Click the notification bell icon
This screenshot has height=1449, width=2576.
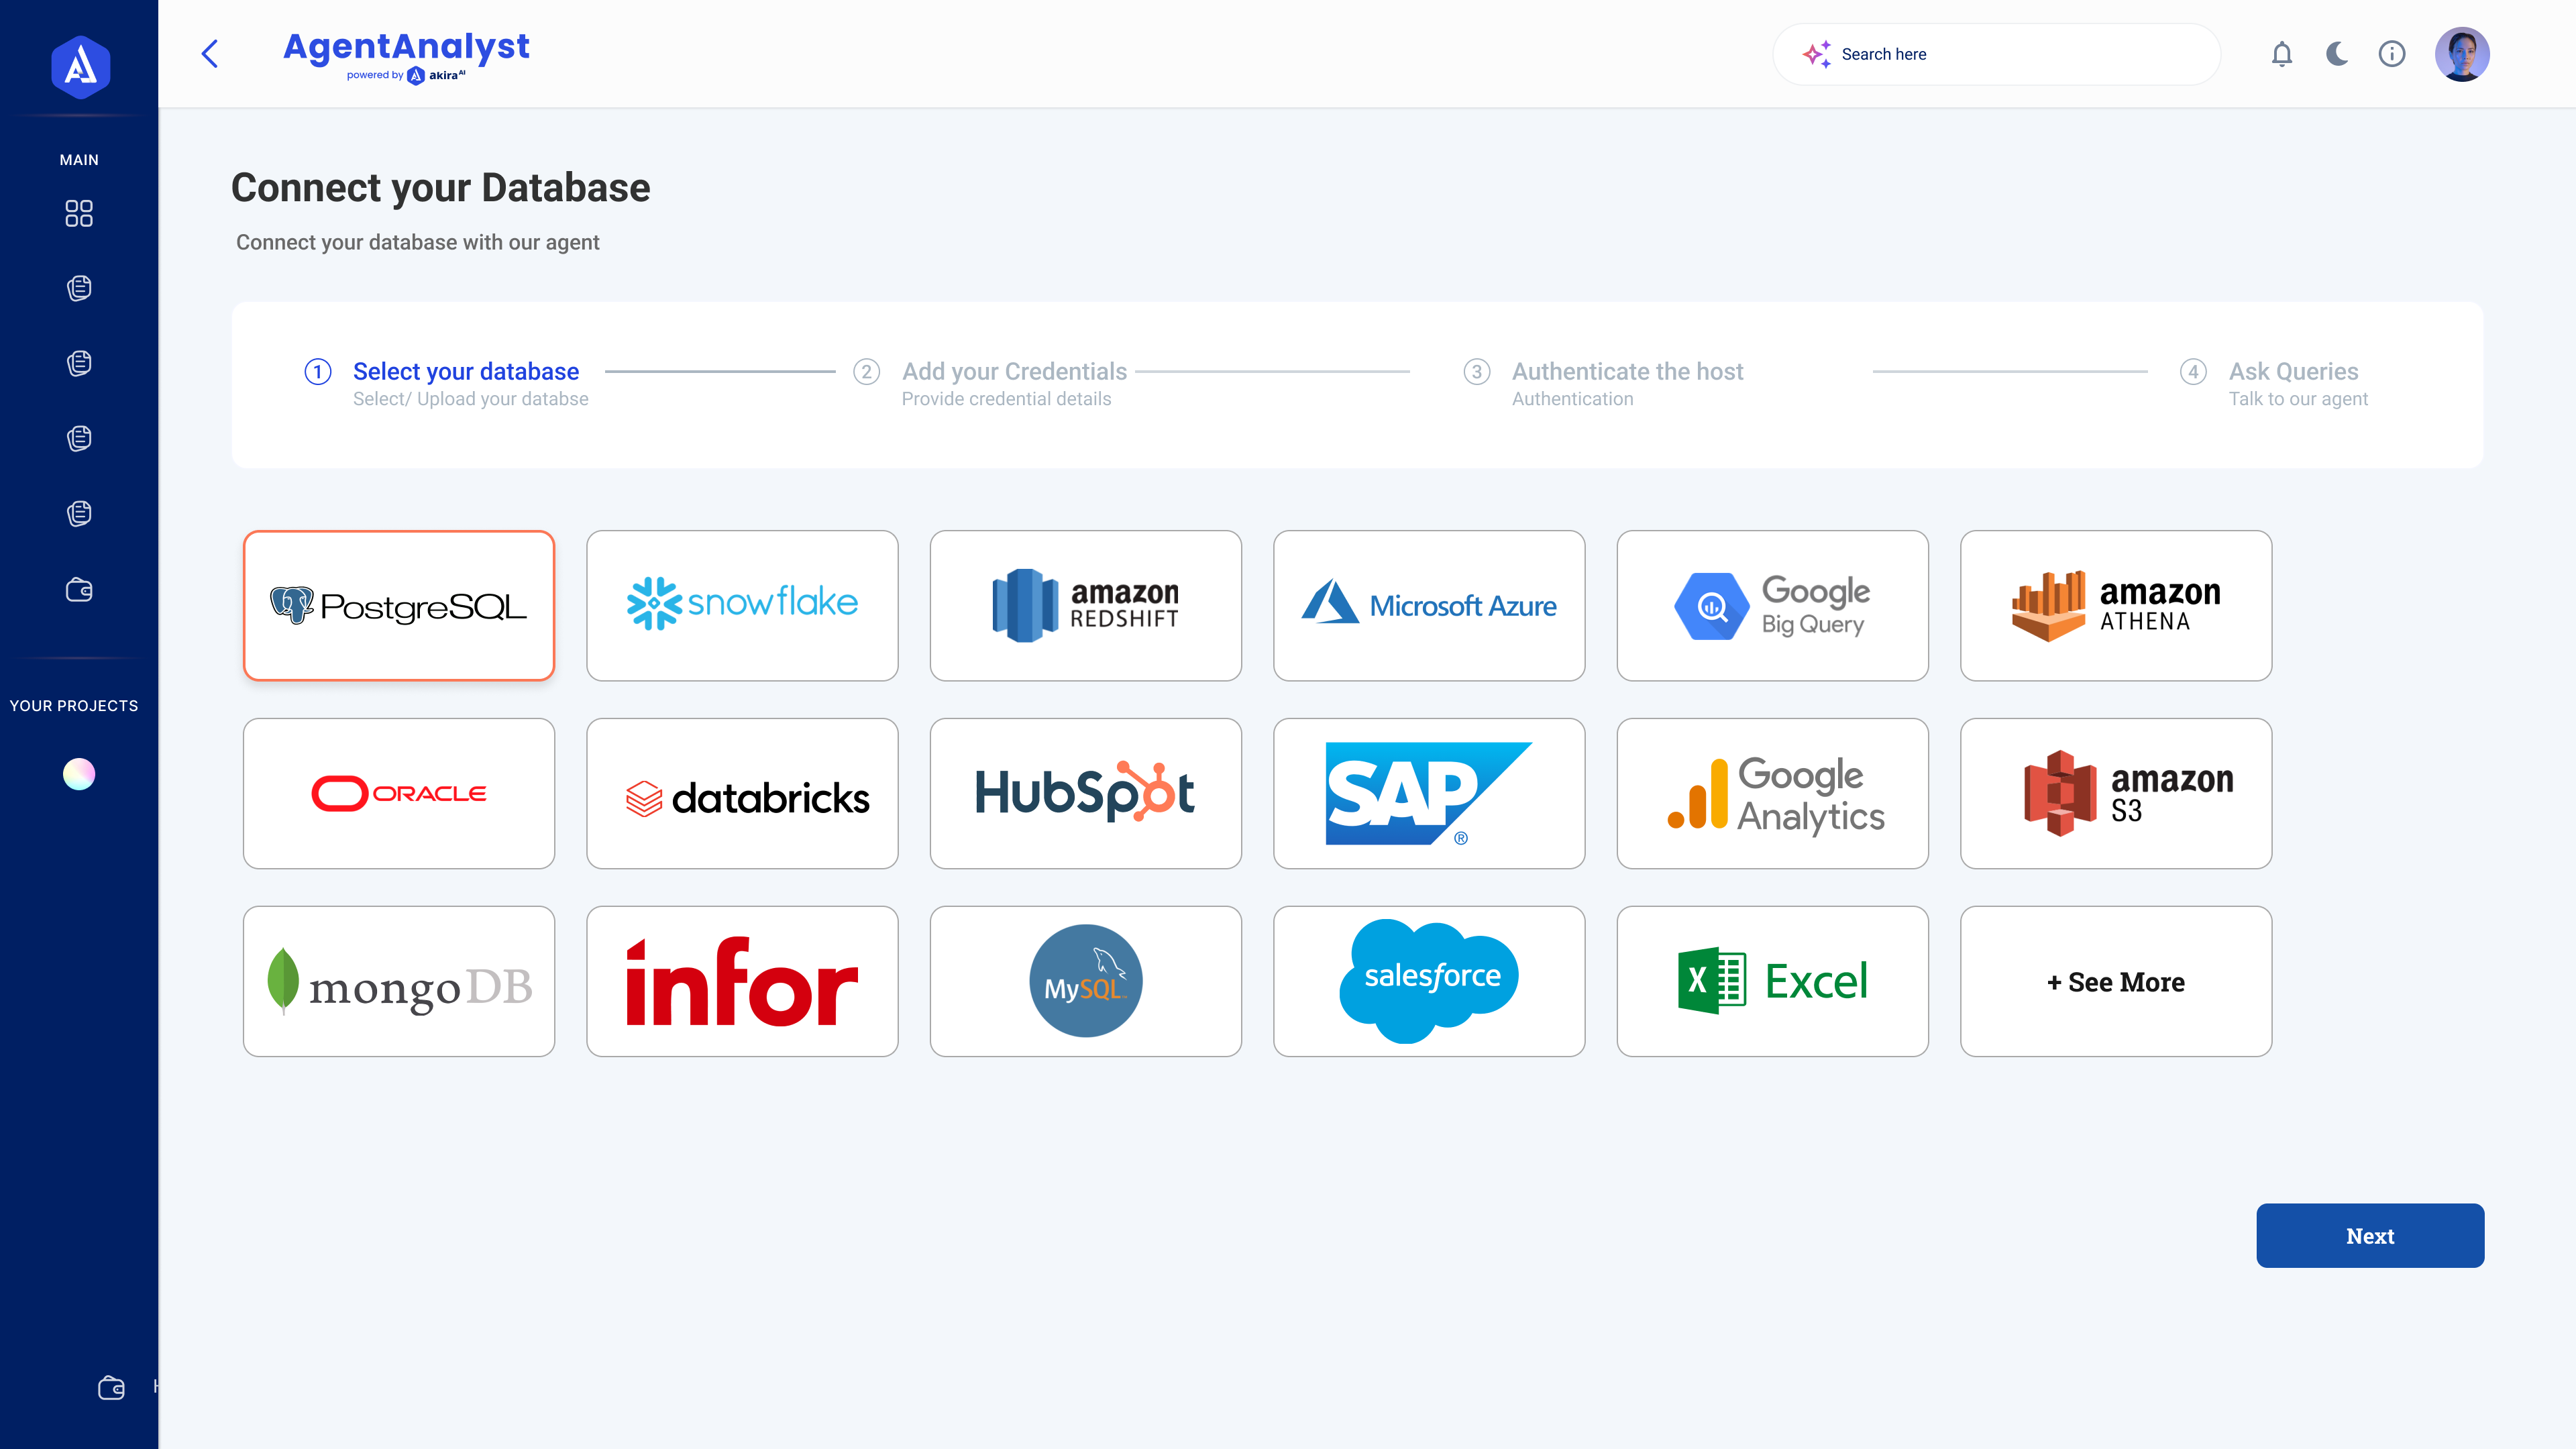click(2281, 54)
